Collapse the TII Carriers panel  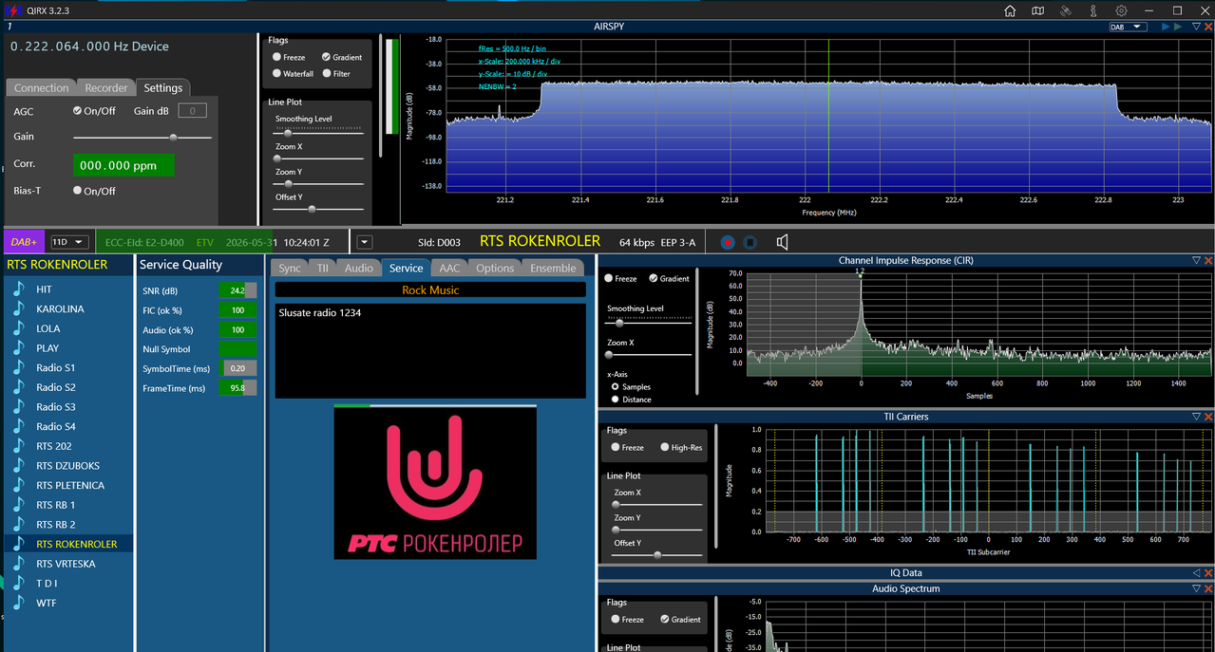tap(1196, 417)
